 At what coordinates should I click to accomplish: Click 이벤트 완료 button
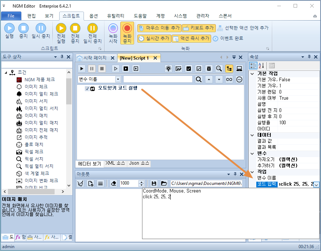pyautogui.click(x=228, y=38)
